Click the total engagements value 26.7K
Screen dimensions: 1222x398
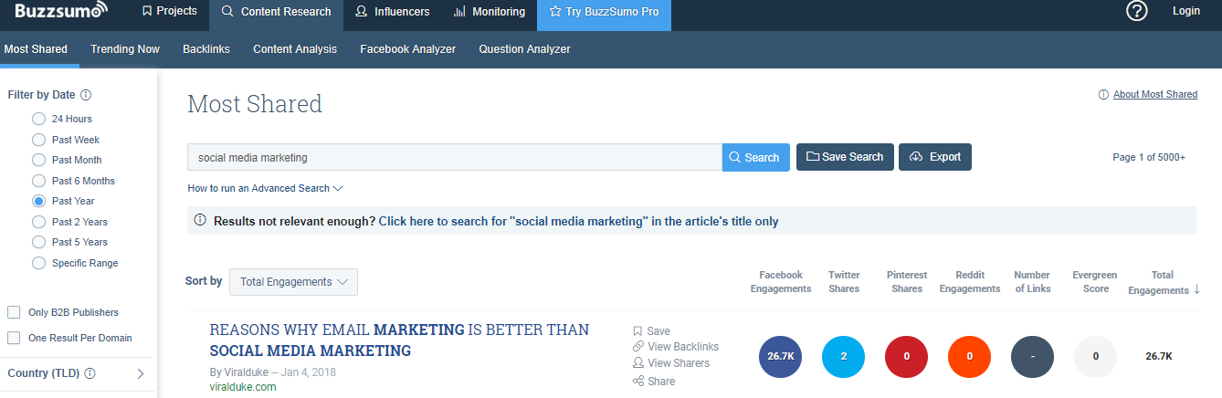[x=1159, y=357]
